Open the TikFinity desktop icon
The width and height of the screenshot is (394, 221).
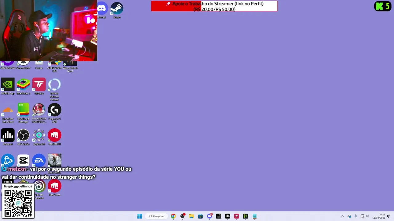click(x=39, y=84)
